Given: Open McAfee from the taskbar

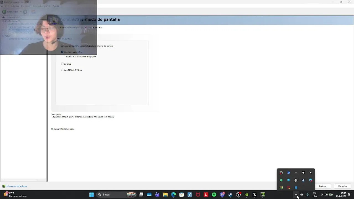Looking at the screenshot, I should coord(198,195).
